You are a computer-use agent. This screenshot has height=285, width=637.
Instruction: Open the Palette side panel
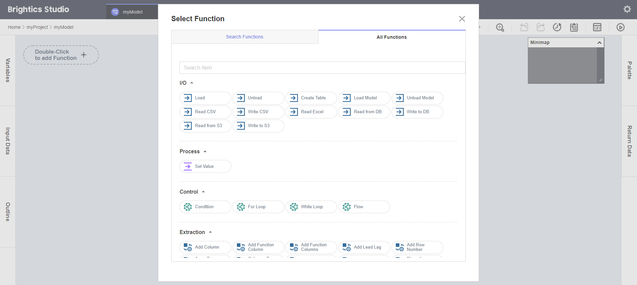tap(629, 70)
